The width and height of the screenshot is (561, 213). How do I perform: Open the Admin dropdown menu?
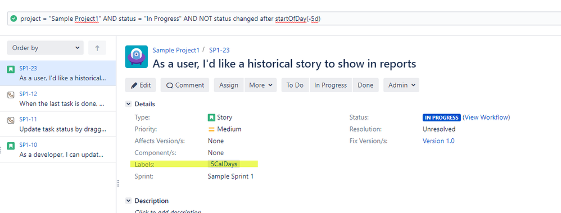[401, 85]
